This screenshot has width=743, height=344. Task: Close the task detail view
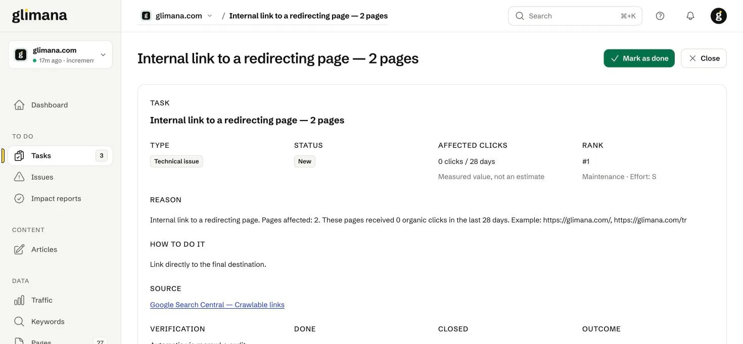704,59
